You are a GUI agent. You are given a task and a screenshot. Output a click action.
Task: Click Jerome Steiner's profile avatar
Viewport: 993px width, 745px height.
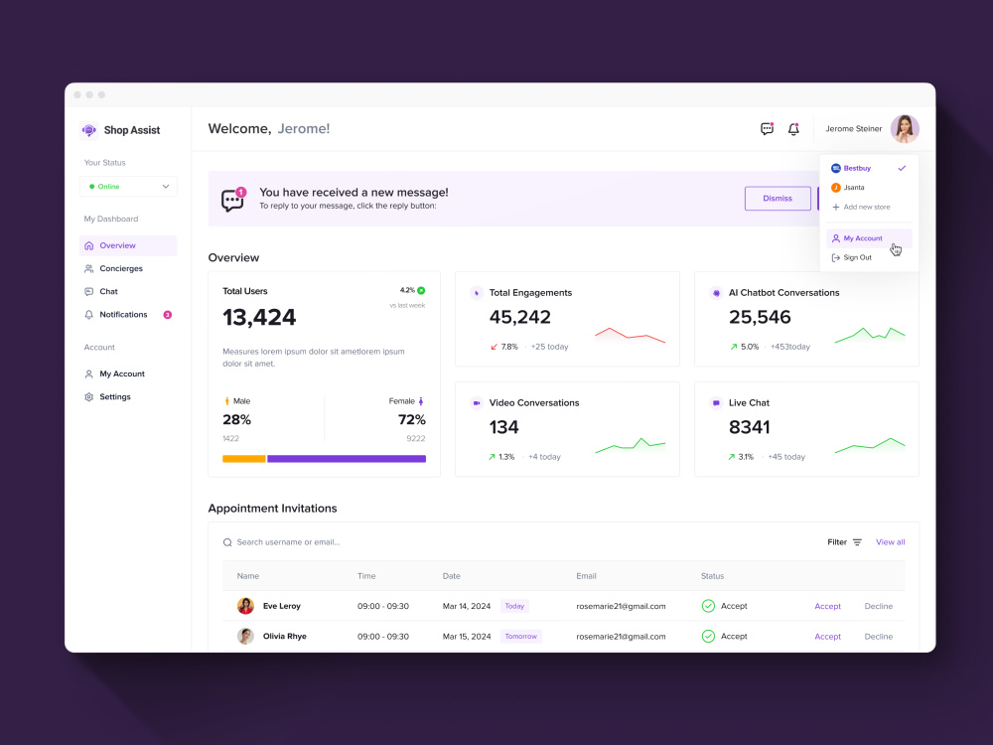tap(905, 128)
